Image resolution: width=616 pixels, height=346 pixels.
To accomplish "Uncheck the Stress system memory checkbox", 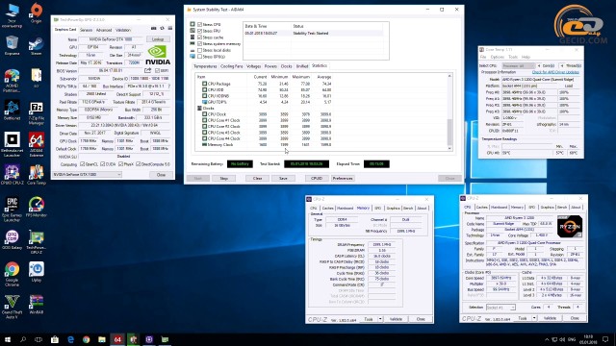I will click(199, 44).
